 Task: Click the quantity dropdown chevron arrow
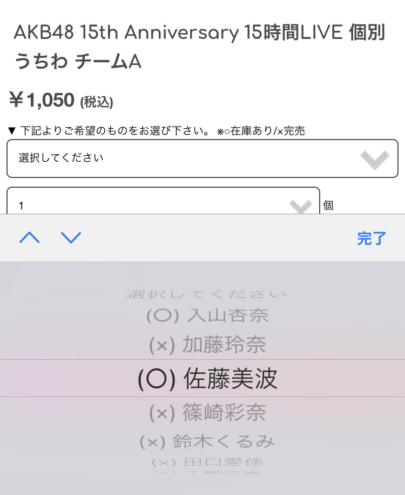[x=300, y=207]
